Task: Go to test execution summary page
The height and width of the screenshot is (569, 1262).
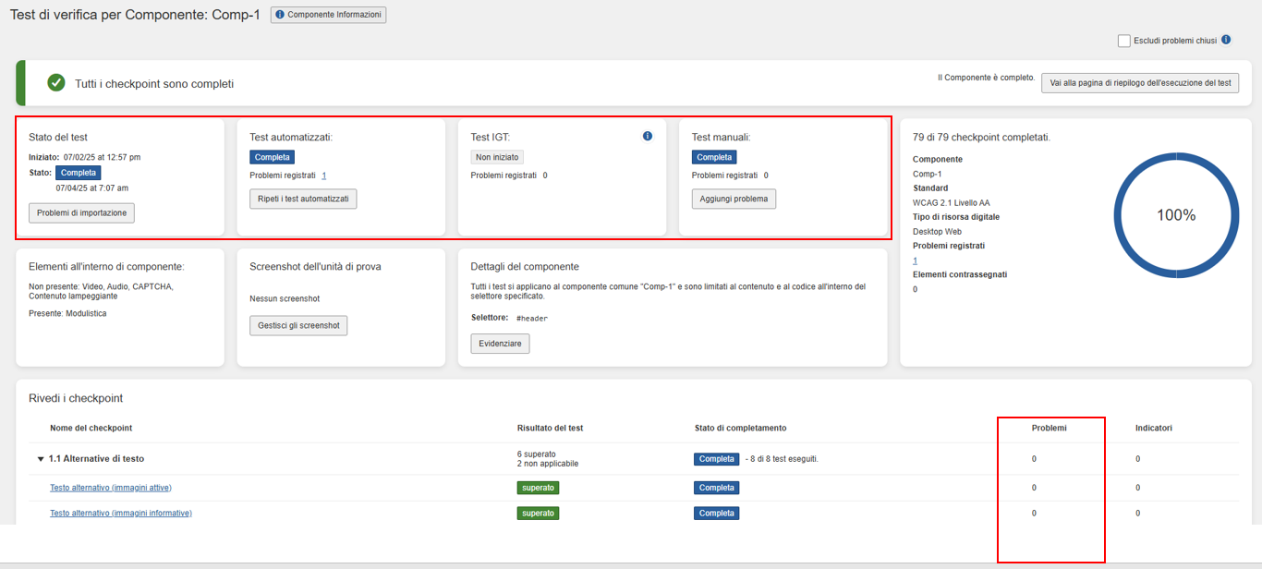Action: [x=1139, y=83]
